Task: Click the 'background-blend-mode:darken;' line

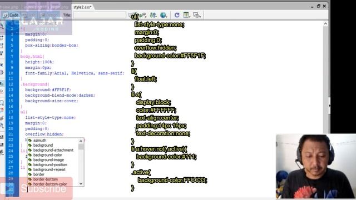Action: click(x=60, y=96)
